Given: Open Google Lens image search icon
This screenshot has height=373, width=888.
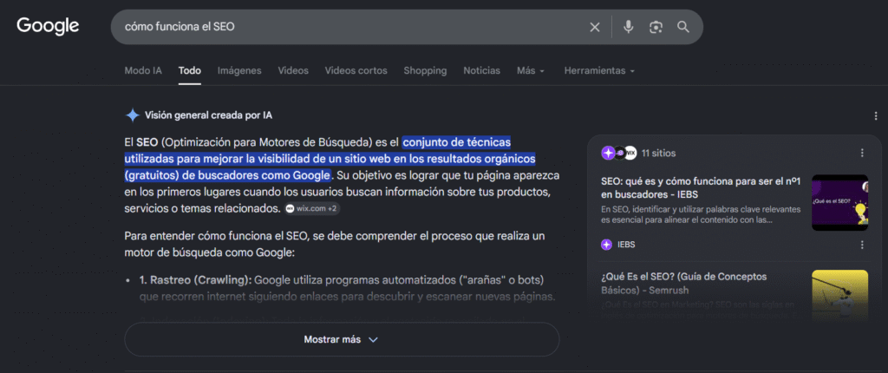Looking at the screenshot, I should click(656, 27).
